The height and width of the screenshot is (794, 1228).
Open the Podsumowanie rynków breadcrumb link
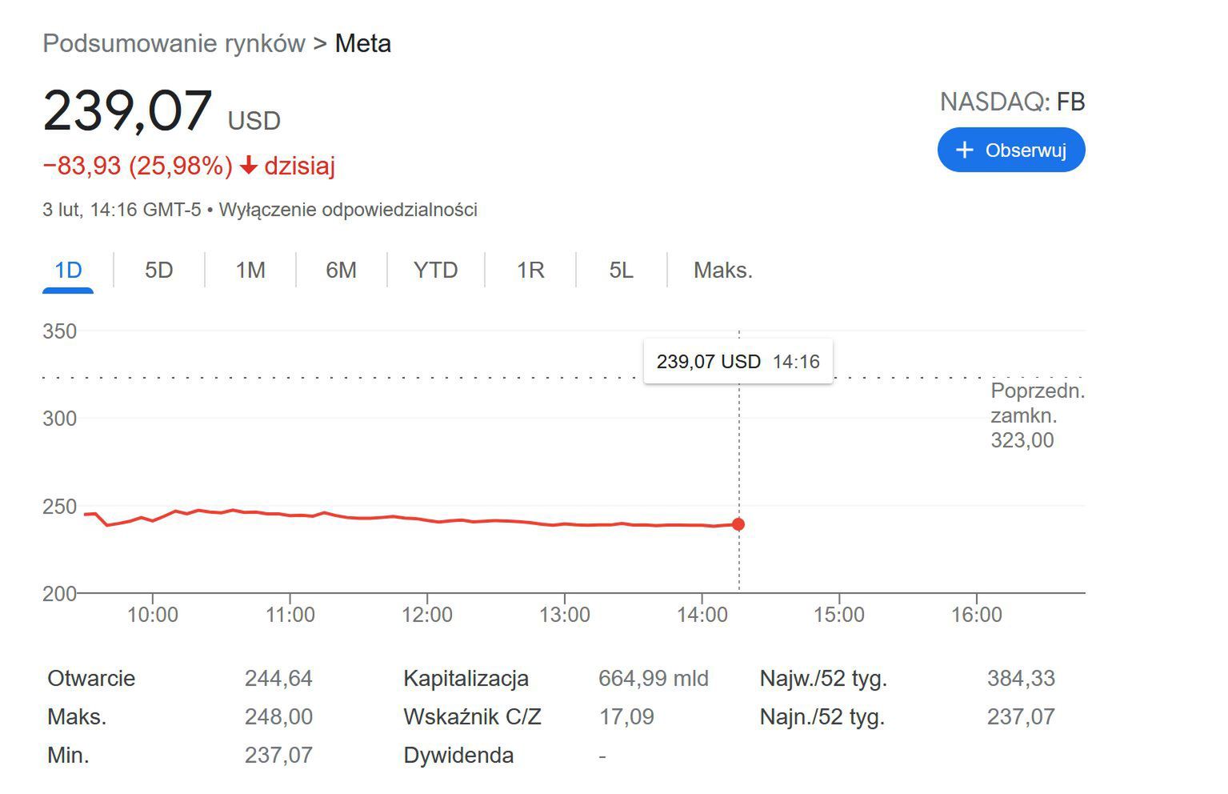(x=174, y=43)
